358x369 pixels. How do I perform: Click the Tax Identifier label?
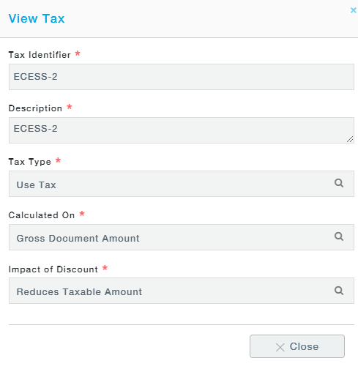pos(40,55)
